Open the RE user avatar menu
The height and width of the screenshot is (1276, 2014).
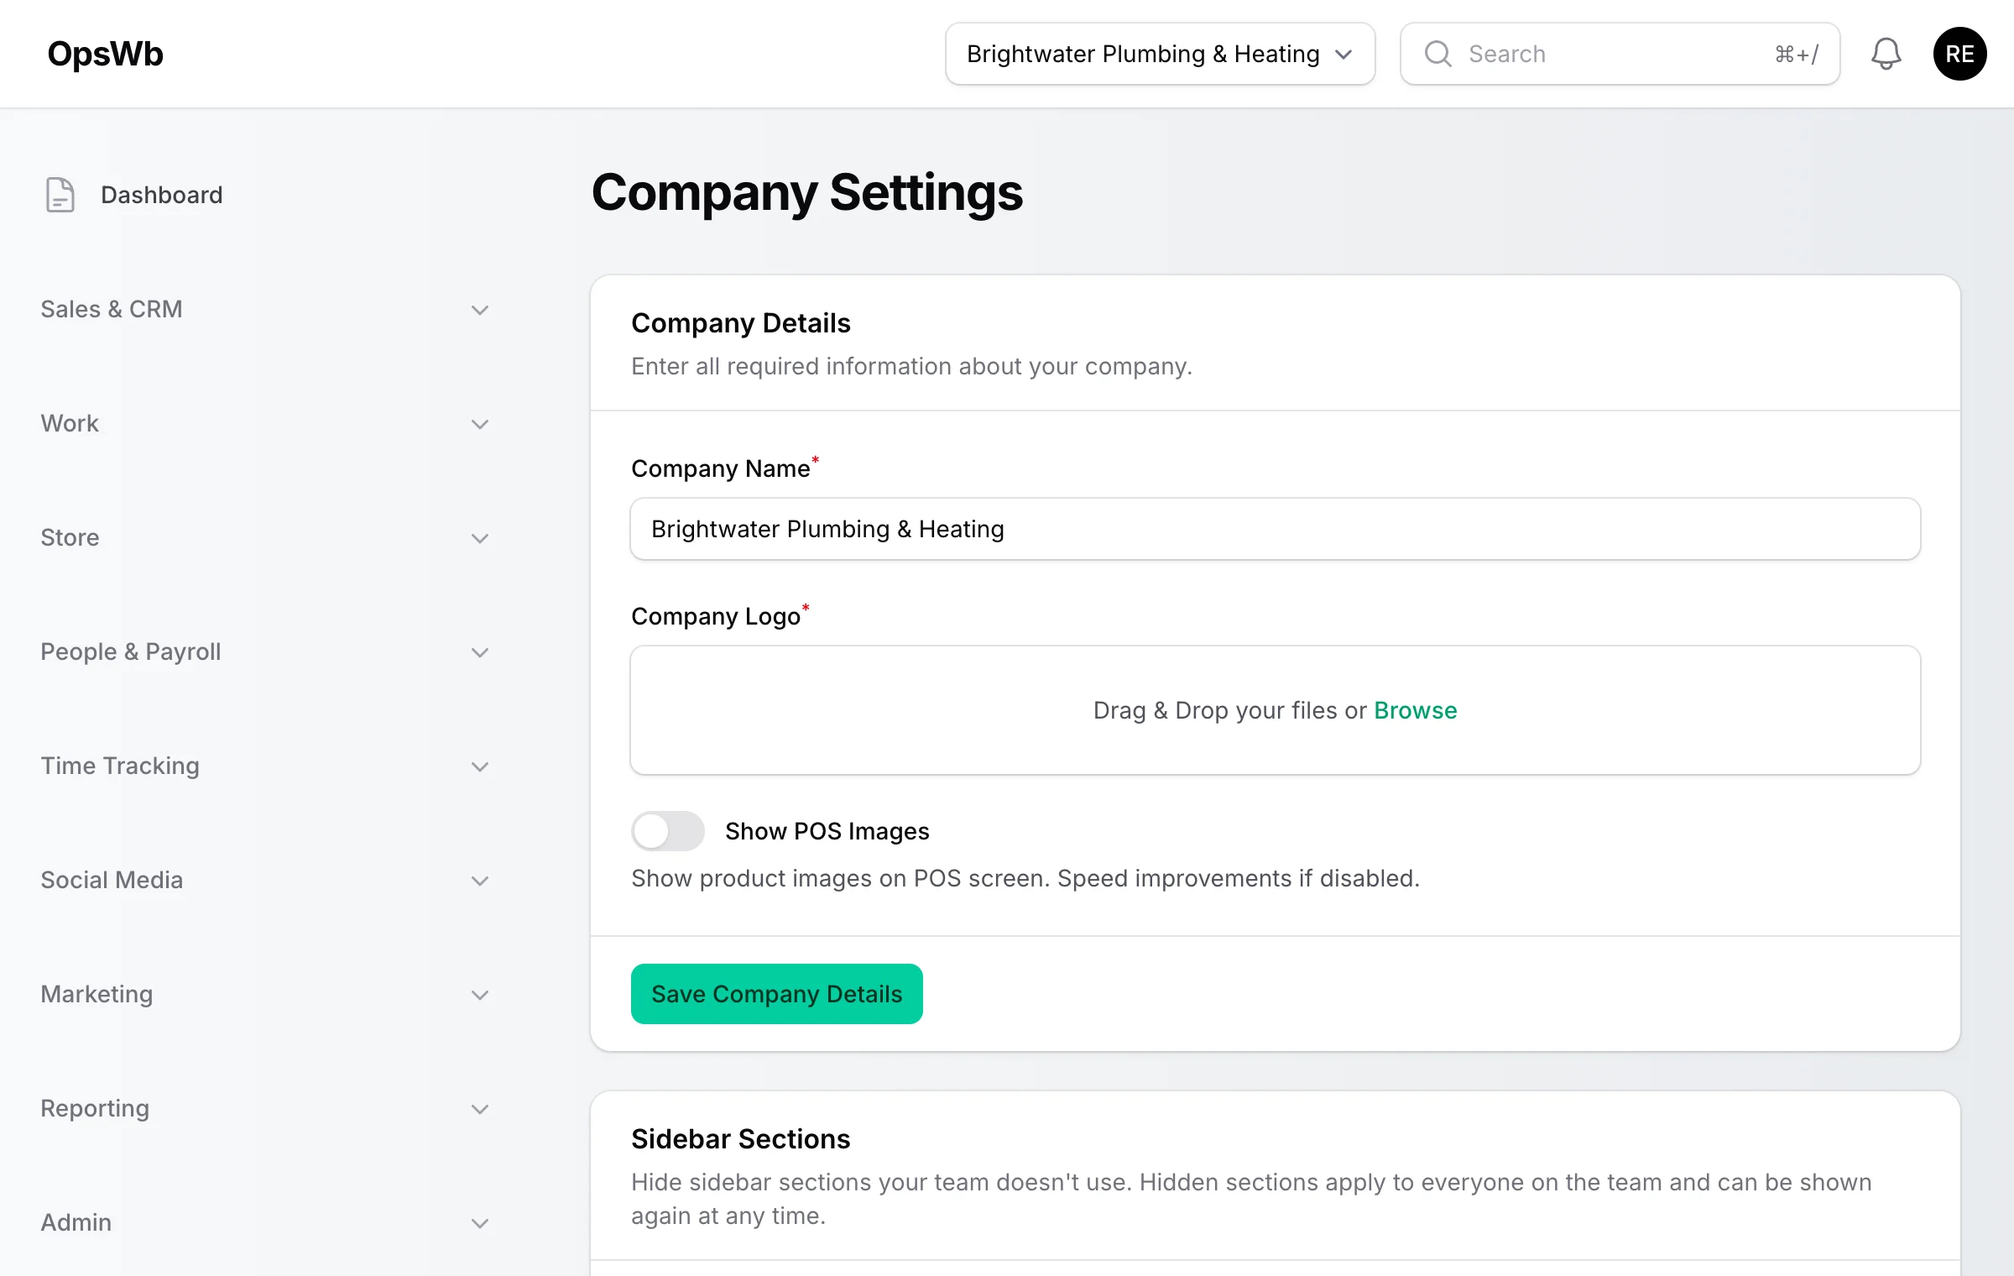pyautogui.click(x=1959, y=54)
